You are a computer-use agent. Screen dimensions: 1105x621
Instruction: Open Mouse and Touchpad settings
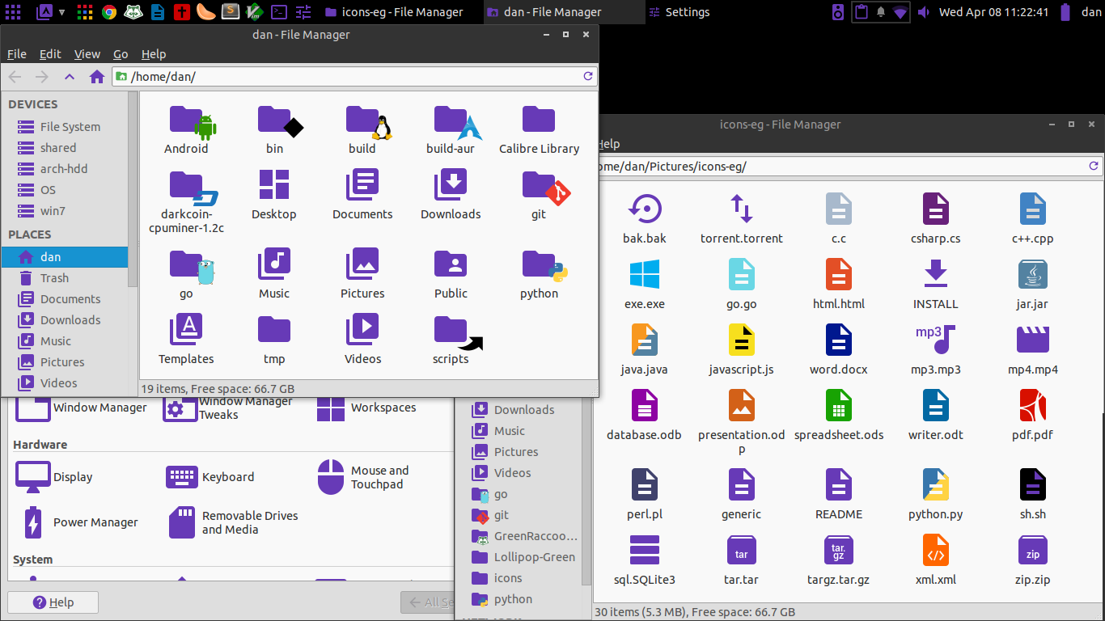pos(364,477)
